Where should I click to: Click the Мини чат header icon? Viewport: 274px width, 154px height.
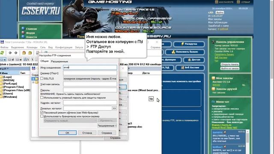pos(213,102)
